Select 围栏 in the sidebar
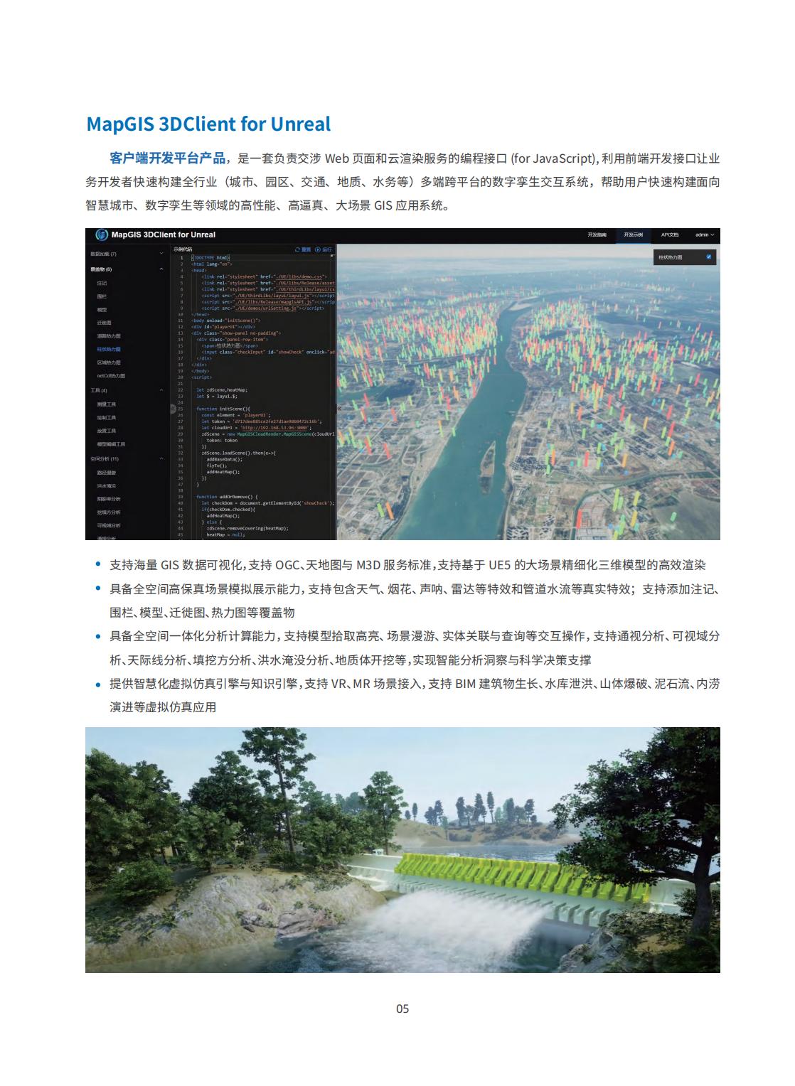The image size is (795, 1086). (x=102, y=296)
